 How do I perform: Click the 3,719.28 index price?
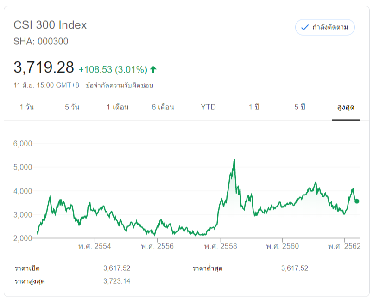point(44,68)
